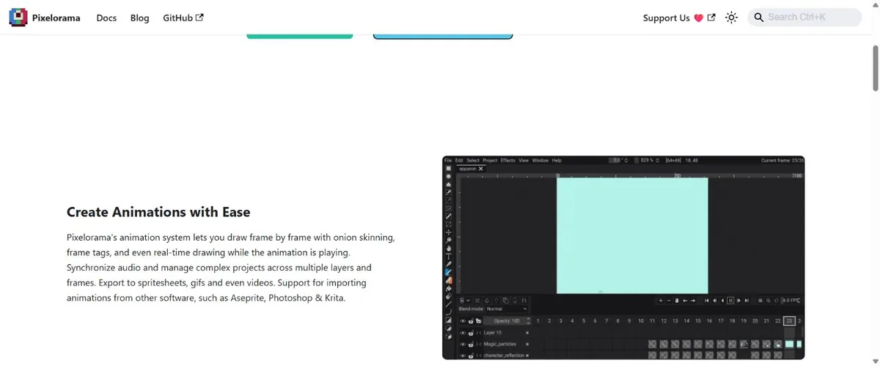Click the "Create Animations with Ease" heading

158,212
